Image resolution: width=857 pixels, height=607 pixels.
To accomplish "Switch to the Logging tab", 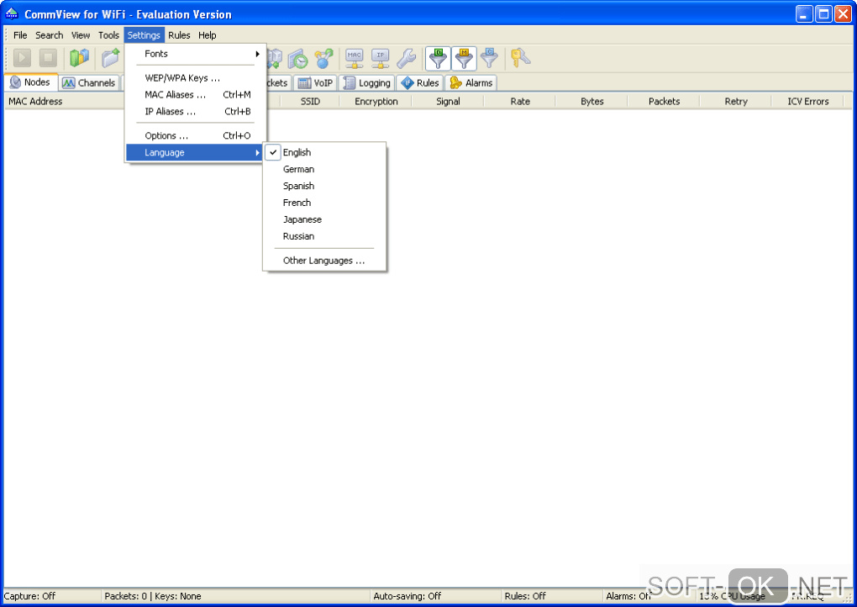I will pyautogui.click(x=366, y=83).
